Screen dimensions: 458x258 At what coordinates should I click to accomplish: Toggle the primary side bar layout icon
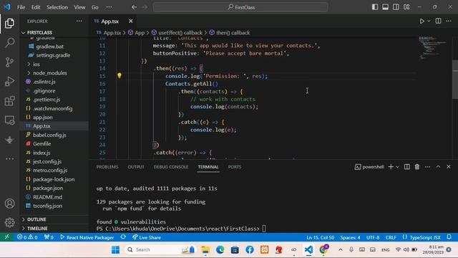(375, 7)
